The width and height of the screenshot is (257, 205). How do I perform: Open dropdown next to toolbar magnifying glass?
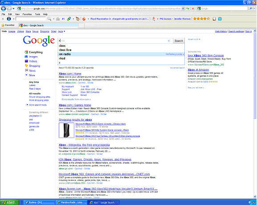click(x=53, y=19)
